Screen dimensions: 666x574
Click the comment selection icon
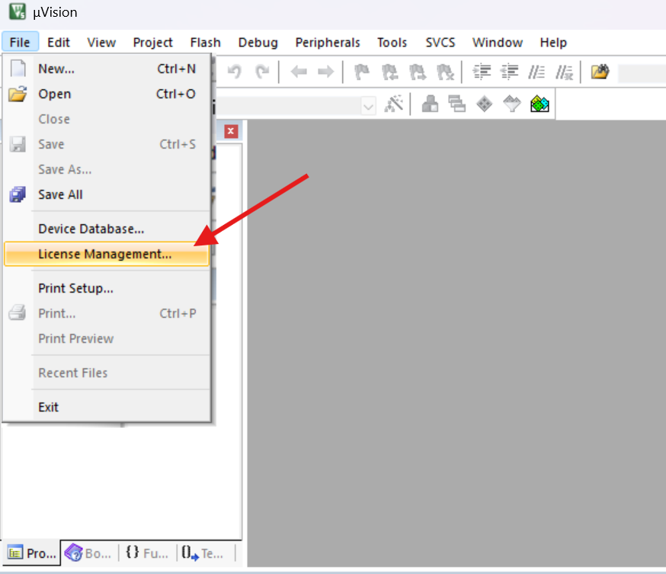tap(536, 72)
